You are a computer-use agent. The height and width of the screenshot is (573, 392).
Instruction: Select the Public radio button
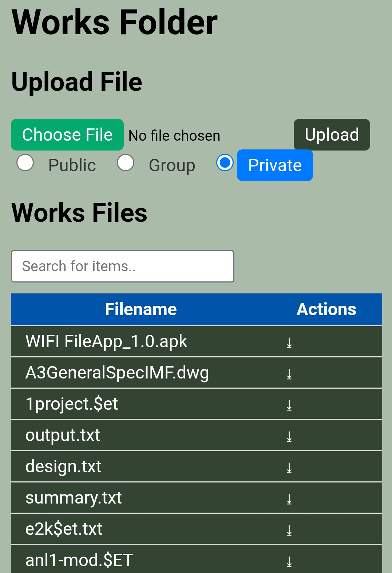[x=25, y=163]
